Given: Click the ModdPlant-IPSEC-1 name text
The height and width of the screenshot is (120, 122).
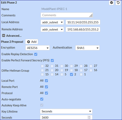Looking at the screenshot, I should tap(54, 9).
